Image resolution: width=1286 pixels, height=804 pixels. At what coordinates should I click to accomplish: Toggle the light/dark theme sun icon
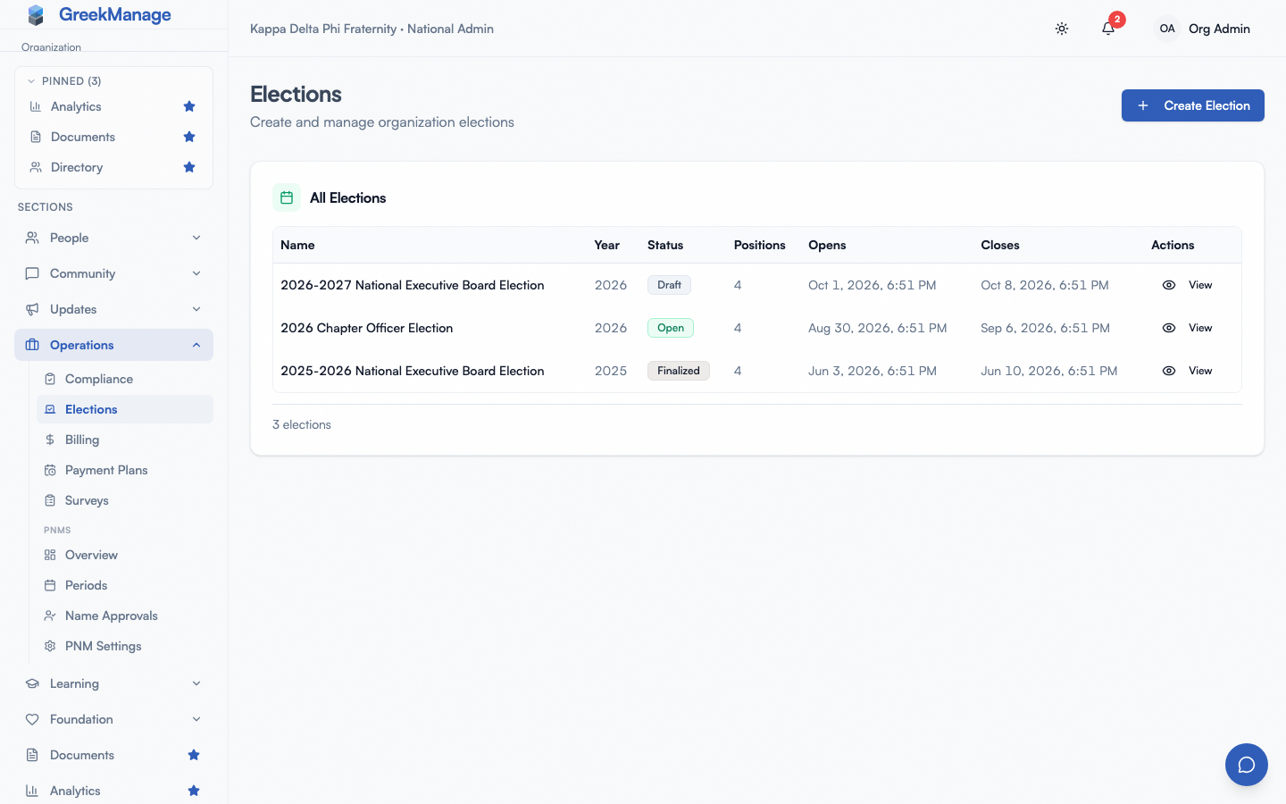(1062, 29)
